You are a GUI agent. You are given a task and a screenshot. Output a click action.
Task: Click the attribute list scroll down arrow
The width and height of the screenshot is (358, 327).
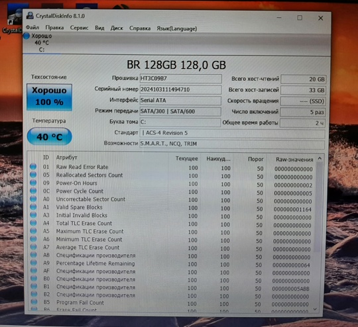pyautogui.click(x=315, y=309)
